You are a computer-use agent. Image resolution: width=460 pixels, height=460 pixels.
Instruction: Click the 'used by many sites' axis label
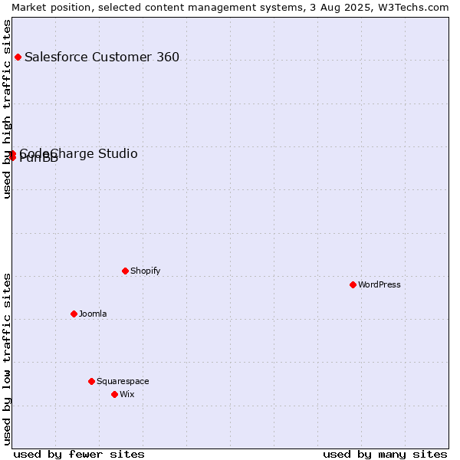click(x=385, y=454)
